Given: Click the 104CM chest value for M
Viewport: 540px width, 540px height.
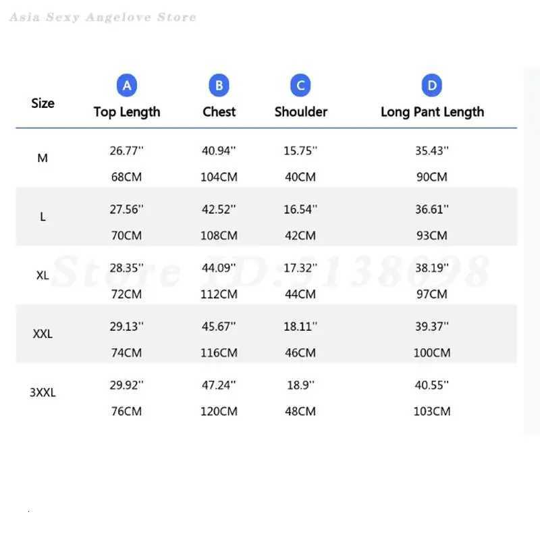Looking at the screenshot, I should pos(219,177).
